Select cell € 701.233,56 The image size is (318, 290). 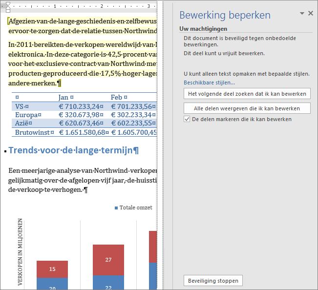click(133, 106)
